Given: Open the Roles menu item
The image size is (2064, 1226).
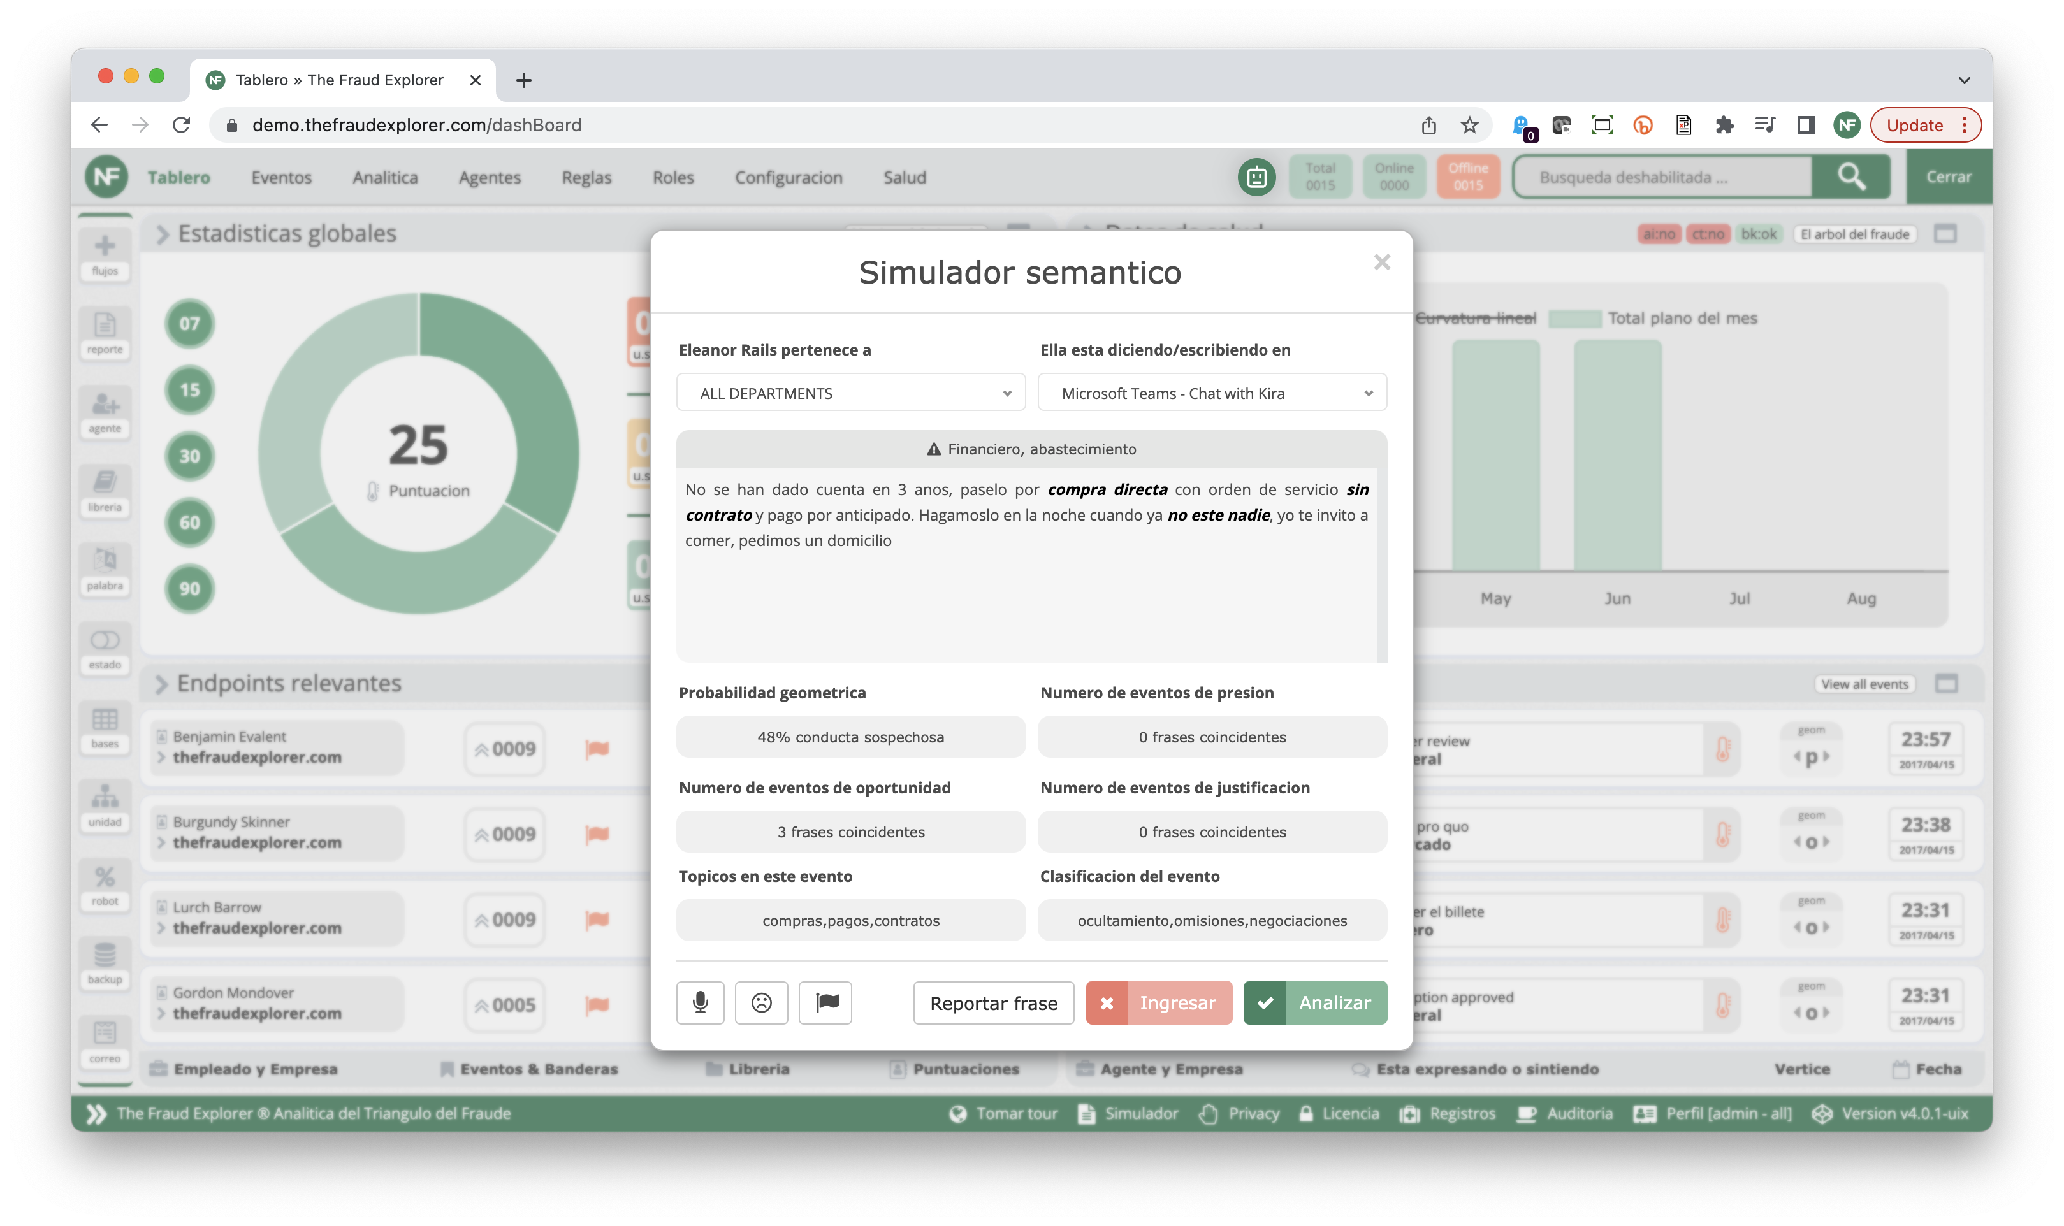Looking at the screenshot, I should click(672, 177).
